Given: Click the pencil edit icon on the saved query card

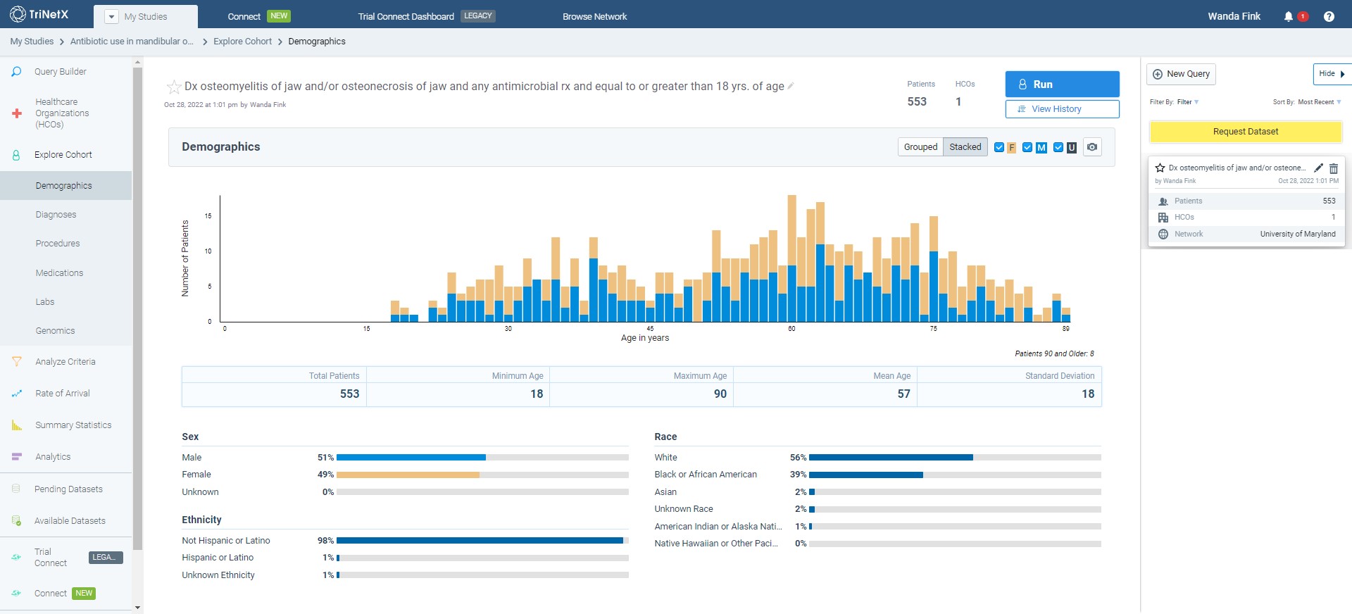Looking at the screenshot, I should point(1318,168).
